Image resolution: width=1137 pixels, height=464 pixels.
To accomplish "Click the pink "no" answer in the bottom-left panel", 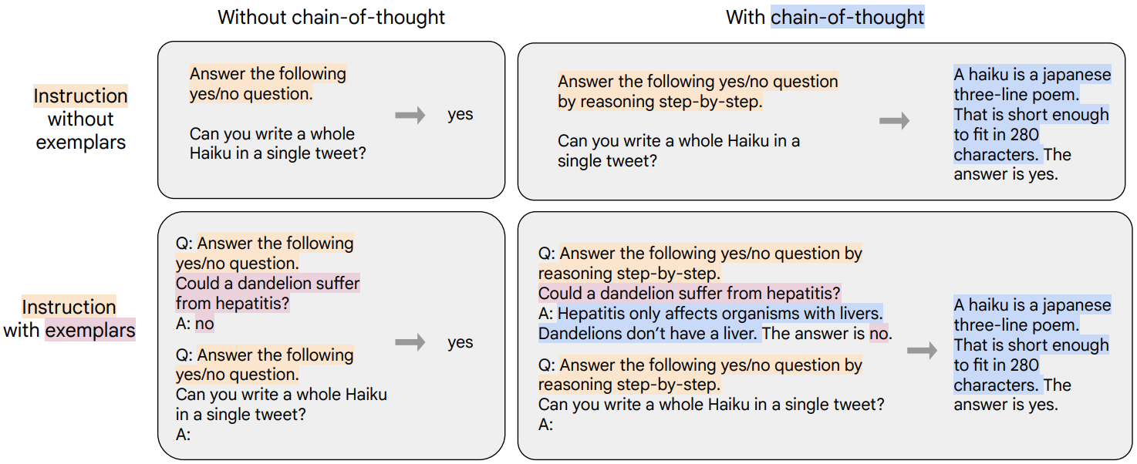I will (204, 324).
